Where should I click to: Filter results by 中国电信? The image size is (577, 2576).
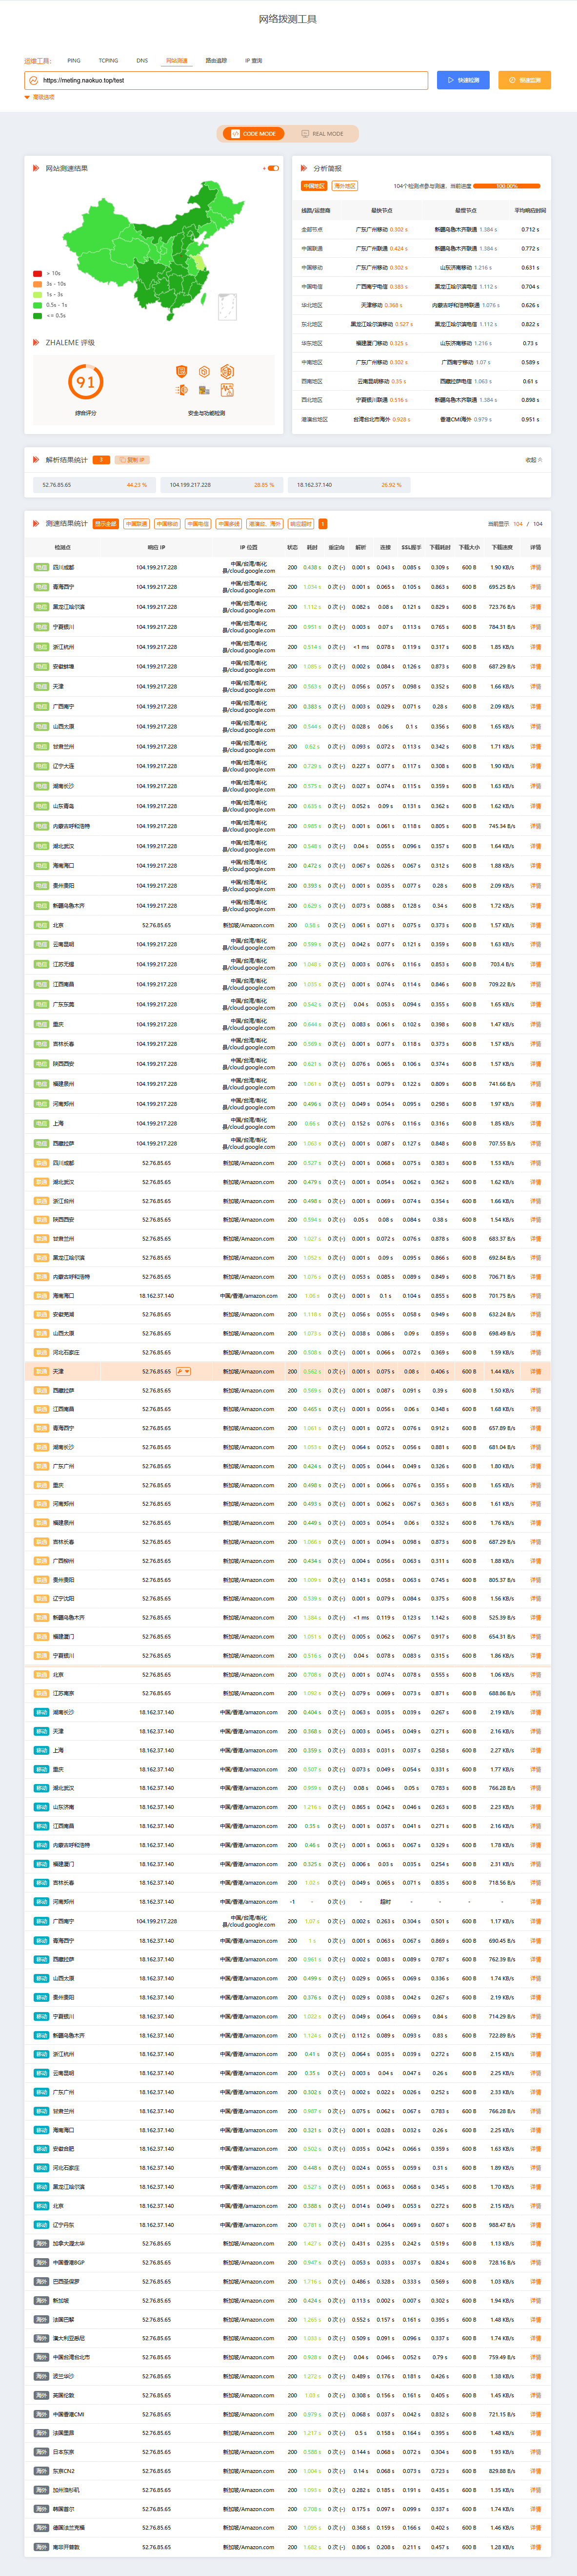pyautogui.click(x=198, y=524)
